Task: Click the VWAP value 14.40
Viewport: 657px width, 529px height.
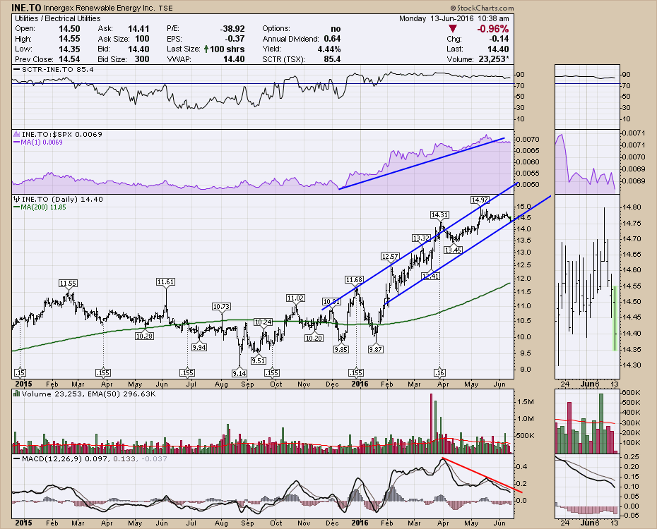Action: (x=234, y=59)
